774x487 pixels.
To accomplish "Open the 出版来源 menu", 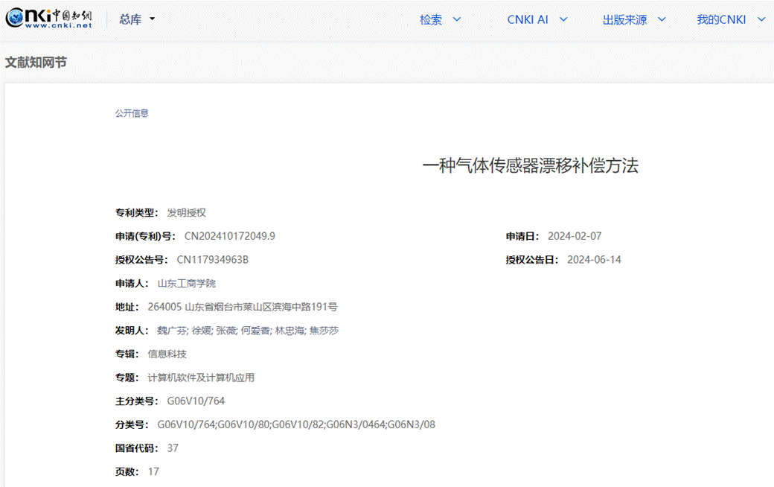I will click(633, 19).
